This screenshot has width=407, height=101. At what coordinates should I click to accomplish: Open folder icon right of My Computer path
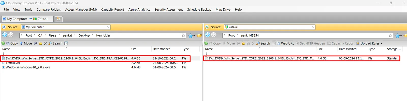(199, 36)
